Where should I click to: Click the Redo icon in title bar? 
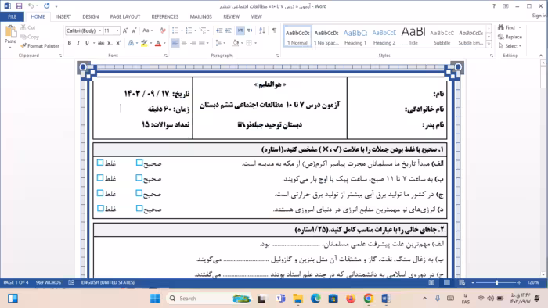[46, 6]
